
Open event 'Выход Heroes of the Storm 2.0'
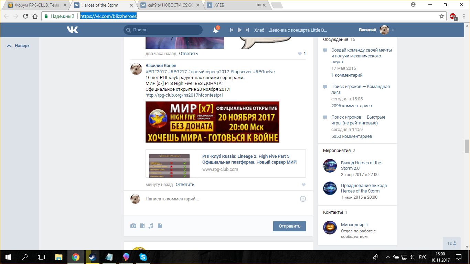(x=361, y=166)
